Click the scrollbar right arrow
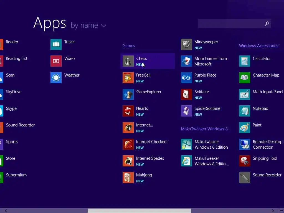Image resolution: width=284 pixels, height=213 pixels. pos(273,211)
